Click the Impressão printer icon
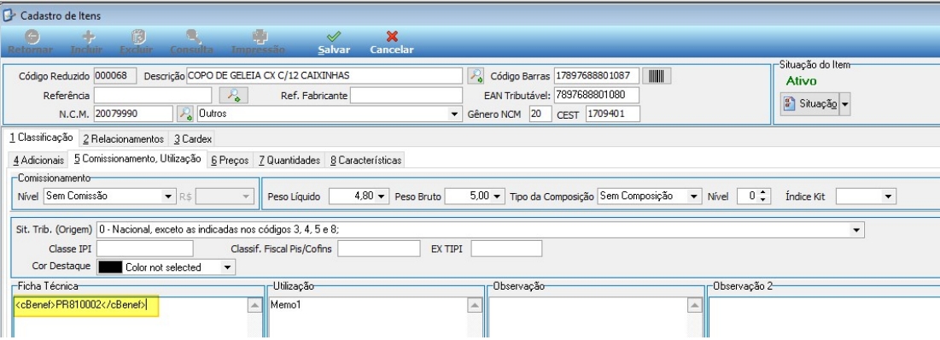This screenshot has width=940, height=340. coord(260,38)
